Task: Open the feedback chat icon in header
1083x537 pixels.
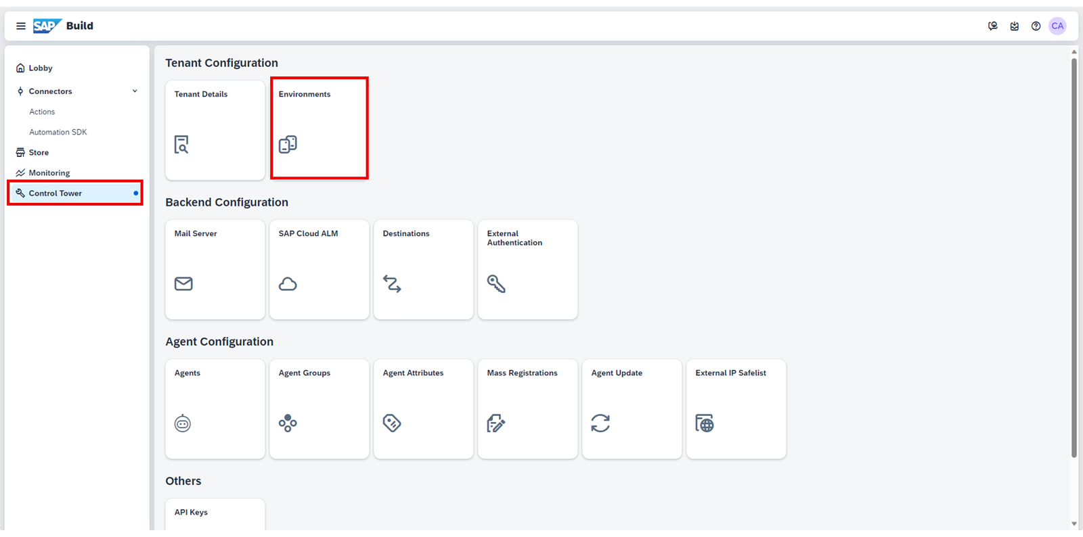Action: click(x=992, y=26)
